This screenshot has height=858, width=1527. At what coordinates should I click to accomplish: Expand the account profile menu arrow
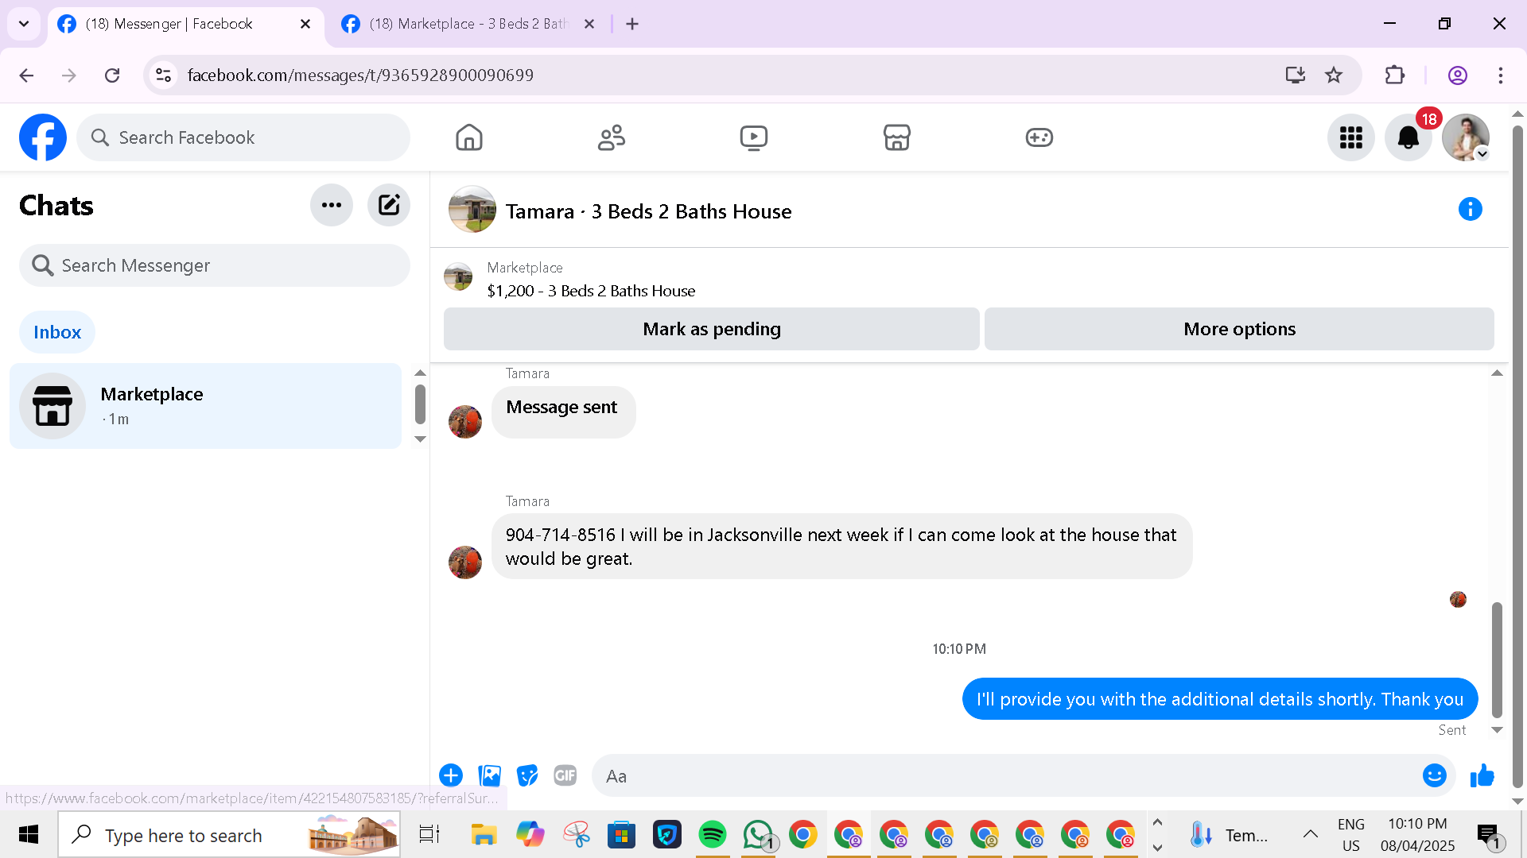(1482, 154)
